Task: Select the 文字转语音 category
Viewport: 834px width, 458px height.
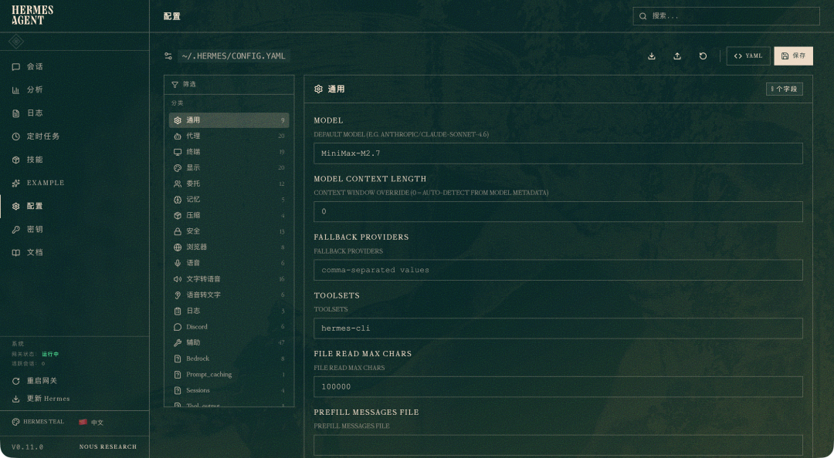Action: click(229, 279)
